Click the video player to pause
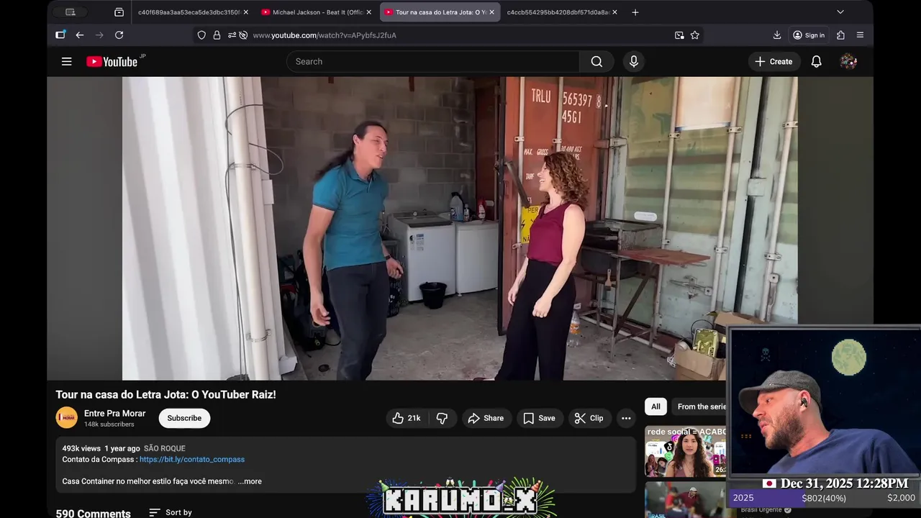This screenshot has height=518, width=921. coord(460,228)
